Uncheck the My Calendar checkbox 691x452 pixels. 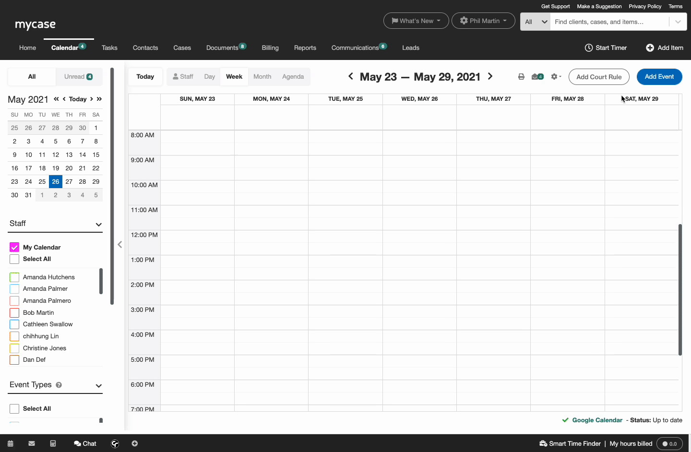tap(14, 248)
